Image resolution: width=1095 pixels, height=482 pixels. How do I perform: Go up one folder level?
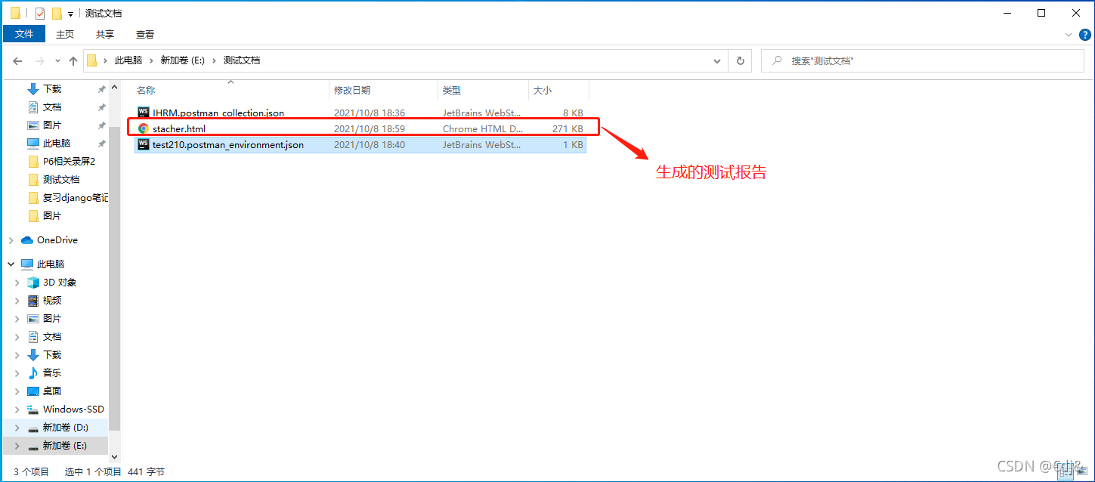pos(73,60)
